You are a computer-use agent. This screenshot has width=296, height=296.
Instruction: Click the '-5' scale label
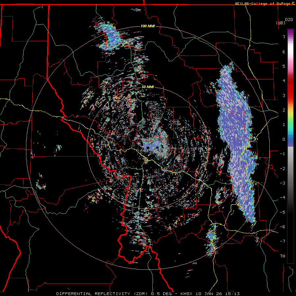pos(283,212)
